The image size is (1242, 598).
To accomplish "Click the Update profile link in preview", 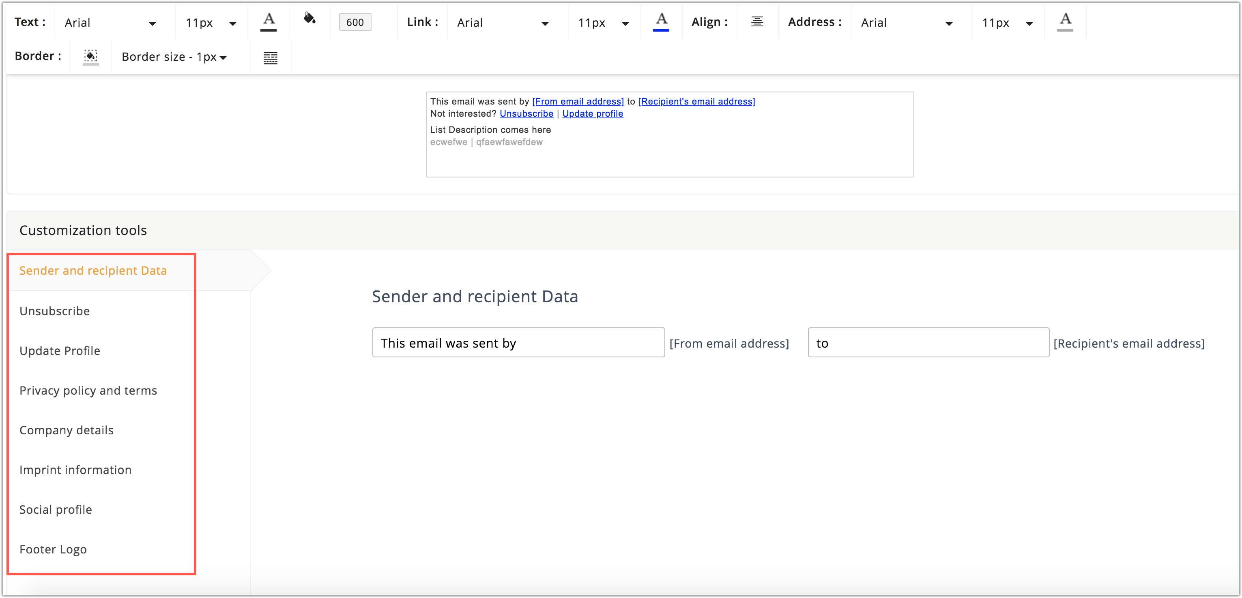I will coord(592,113).
